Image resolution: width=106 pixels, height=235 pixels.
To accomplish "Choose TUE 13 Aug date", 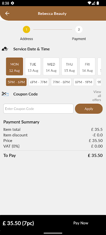I will [33, 66].
